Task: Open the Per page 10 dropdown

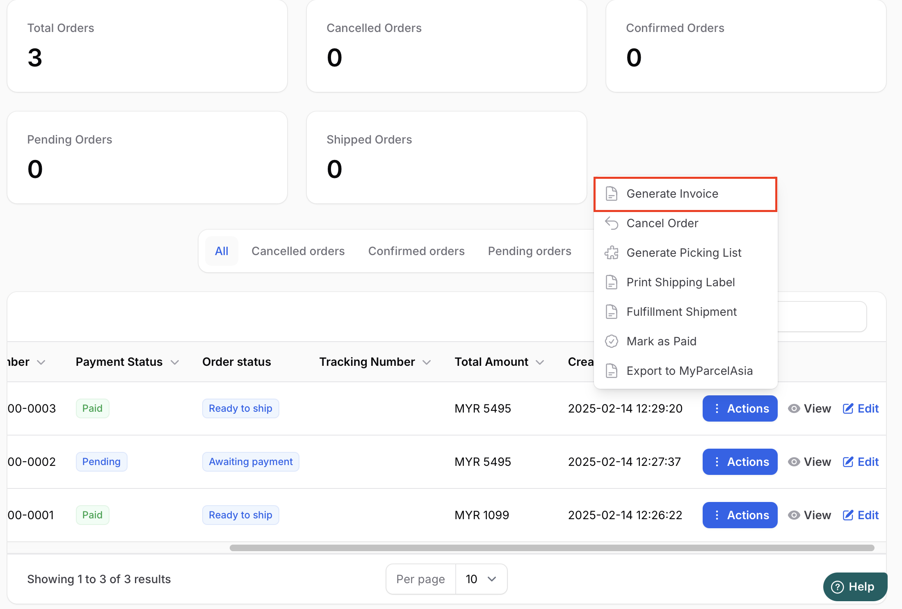Action: pyautogui.click(x=481, y=579)
